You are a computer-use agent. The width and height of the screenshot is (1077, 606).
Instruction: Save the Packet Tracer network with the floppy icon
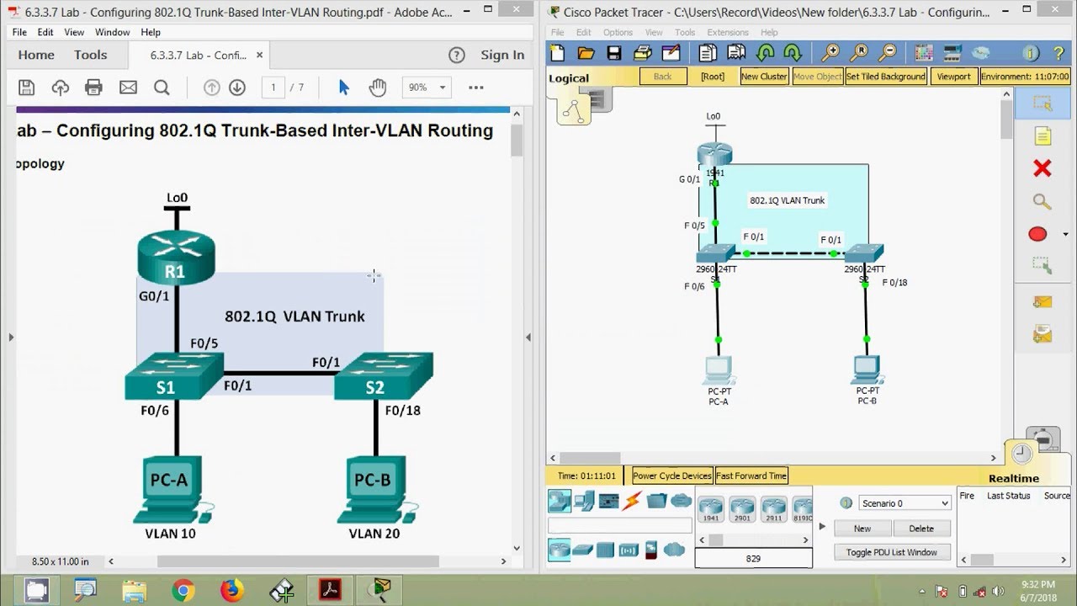point(614,53)
